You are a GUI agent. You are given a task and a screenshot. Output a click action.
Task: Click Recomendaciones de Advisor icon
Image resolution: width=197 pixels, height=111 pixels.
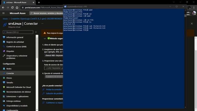point(4,92)
